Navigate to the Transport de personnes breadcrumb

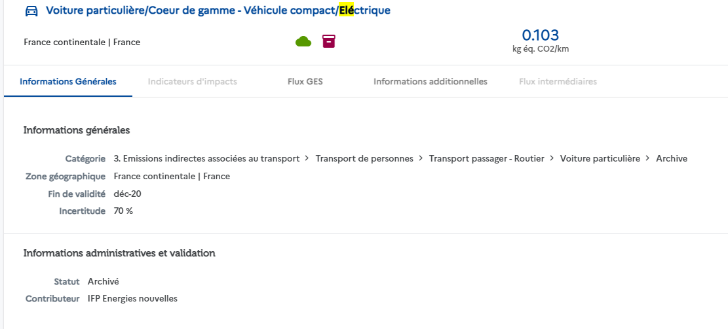[364, 158]
